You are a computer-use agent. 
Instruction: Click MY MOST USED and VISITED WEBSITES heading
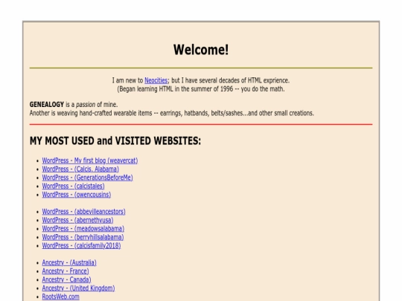pyautogui.click(x=115, y=140)
